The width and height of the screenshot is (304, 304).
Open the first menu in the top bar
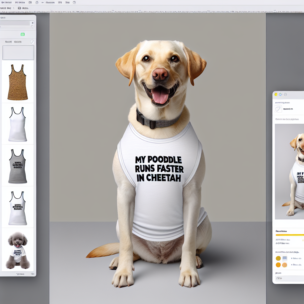pos(7,2)
